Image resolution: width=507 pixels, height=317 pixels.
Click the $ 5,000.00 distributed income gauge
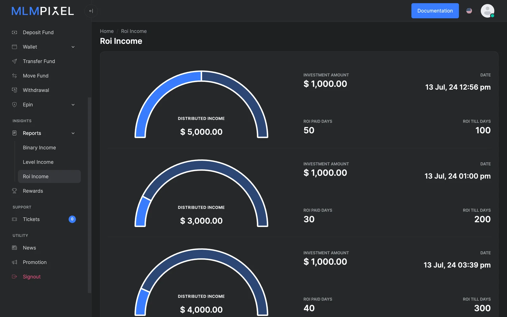click(x=202, y=104)
